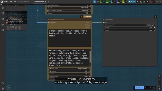162x91 pixels.
Task: Open the workflows folder sidebar icon
Action: tap(3, 25)
